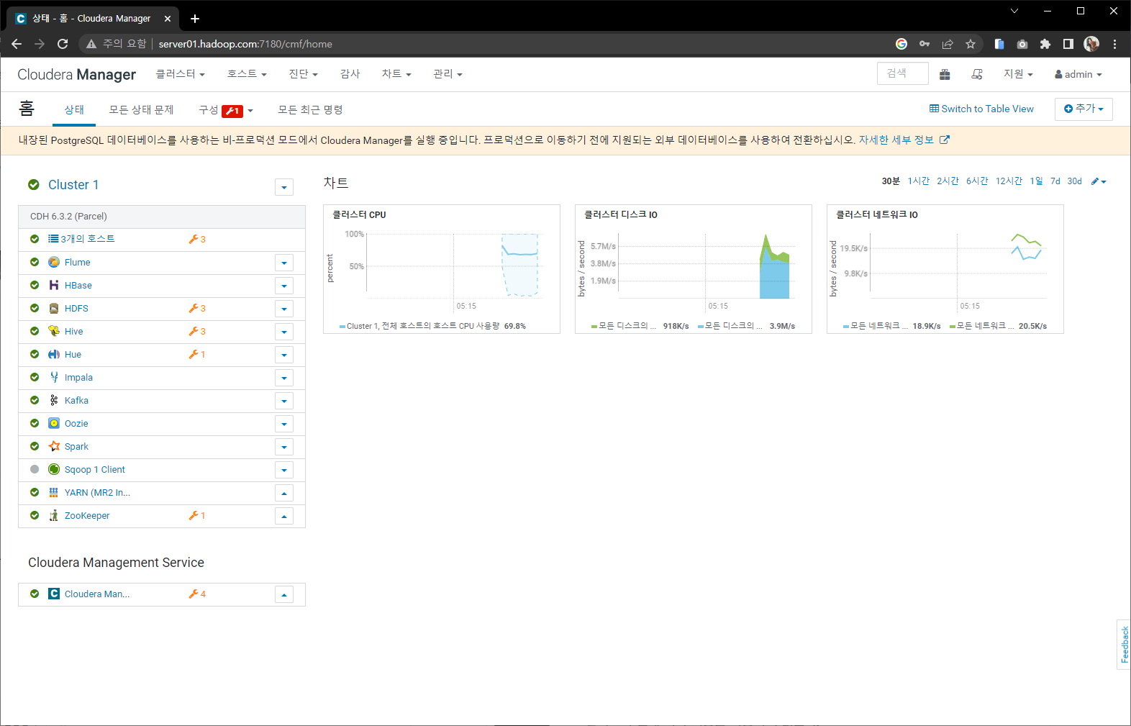
Task: Open the 관리 menu
Action: (448, 74)
